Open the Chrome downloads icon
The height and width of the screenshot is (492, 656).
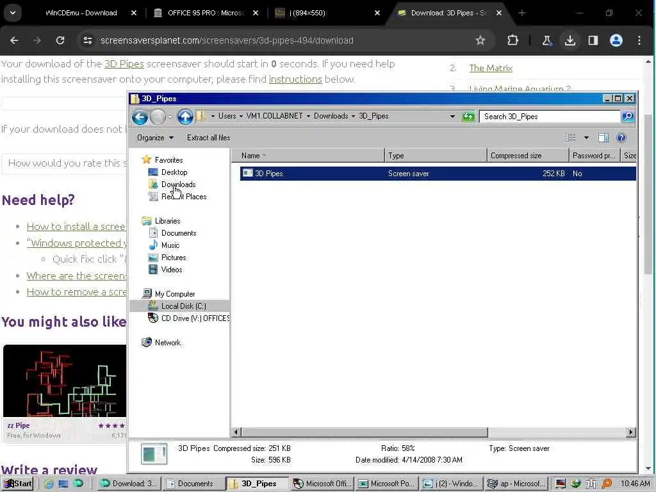point(570,40)
